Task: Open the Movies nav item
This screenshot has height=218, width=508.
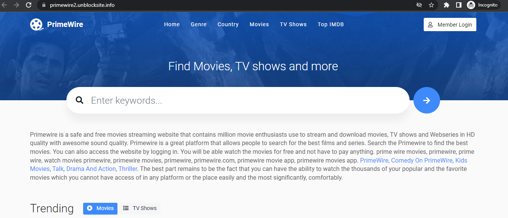Action: tap(259, 24)
